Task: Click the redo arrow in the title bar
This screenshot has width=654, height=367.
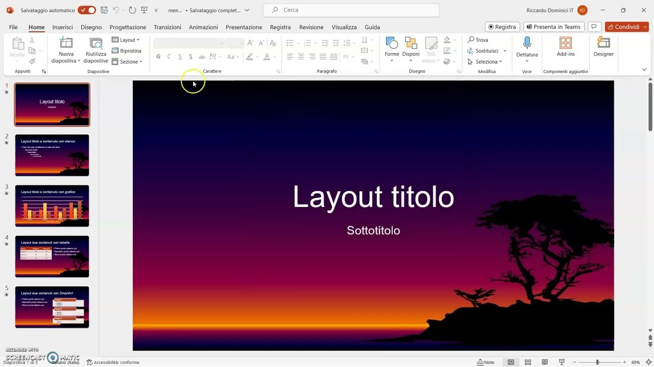Action: pyautogui.click(x=132, y=10)
